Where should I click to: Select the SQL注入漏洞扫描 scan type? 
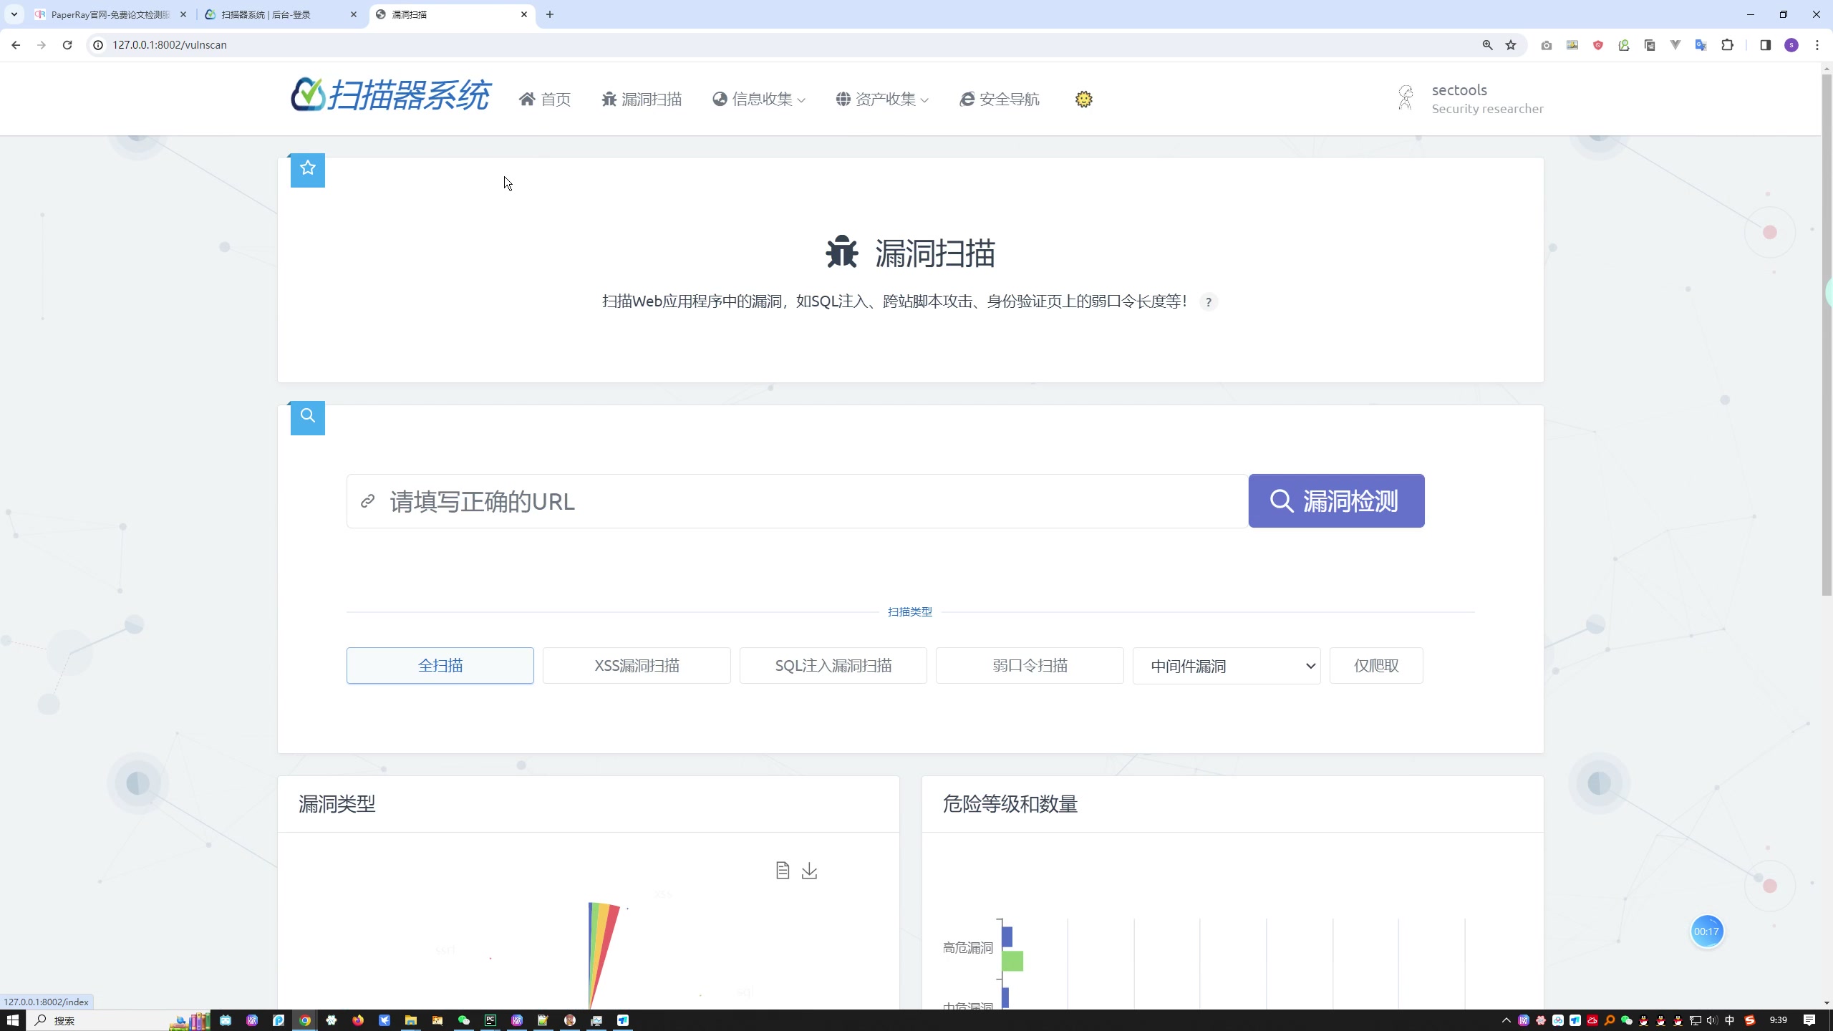coord(833,665)
